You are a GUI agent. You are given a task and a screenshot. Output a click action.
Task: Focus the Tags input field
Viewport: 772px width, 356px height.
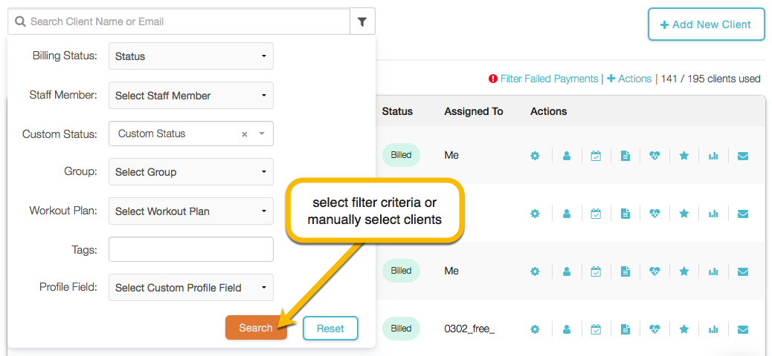click(x=191, y=250)
